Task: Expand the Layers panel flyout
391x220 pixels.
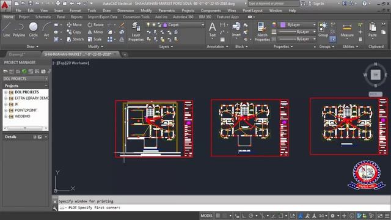Action: tap(166, 46)
